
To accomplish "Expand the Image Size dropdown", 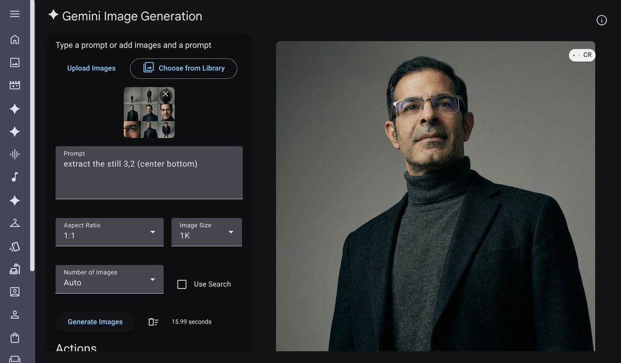I will click(x=206, y=232).
